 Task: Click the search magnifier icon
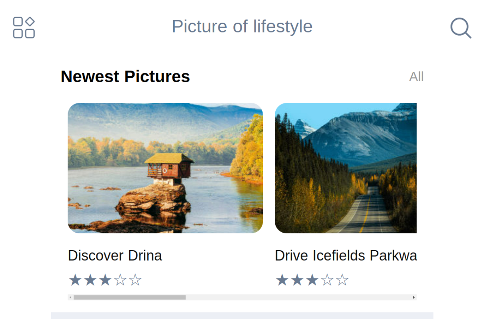point(460,28)
